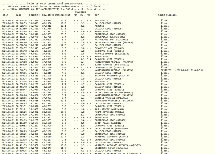Click the AKIN-SEREFLIKOCHISAR (ANKARA) location
The width and height of the screenshot is (215, 154).
click(x=114, y=42)
